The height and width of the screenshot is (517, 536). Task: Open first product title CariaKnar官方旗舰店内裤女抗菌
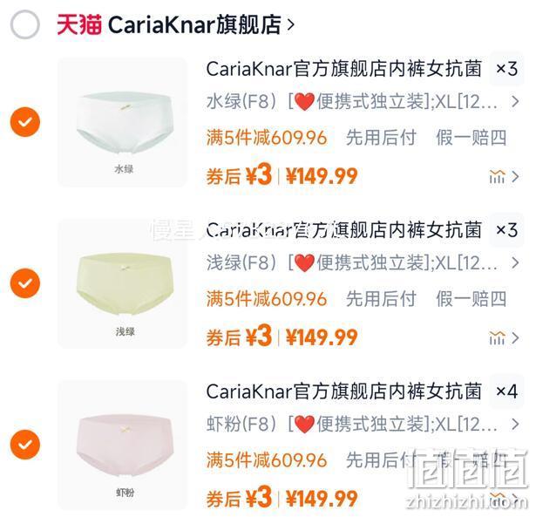344,69
